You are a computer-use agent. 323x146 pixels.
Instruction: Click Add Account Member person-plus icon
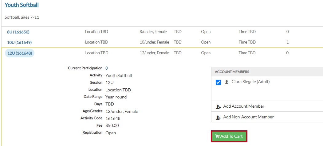(218, 107)
